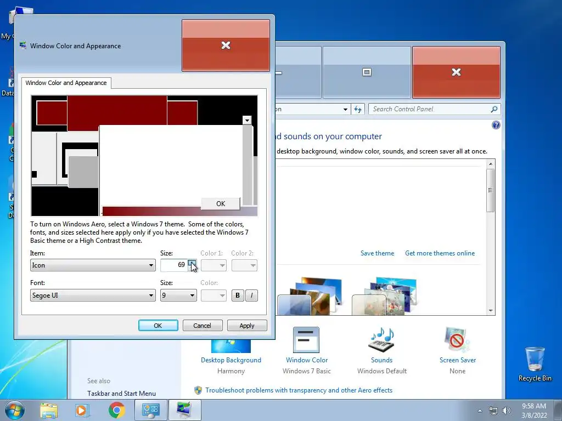Close the Personalization control panel window
This screenshot has height=421, width=562.
point(456,72)
